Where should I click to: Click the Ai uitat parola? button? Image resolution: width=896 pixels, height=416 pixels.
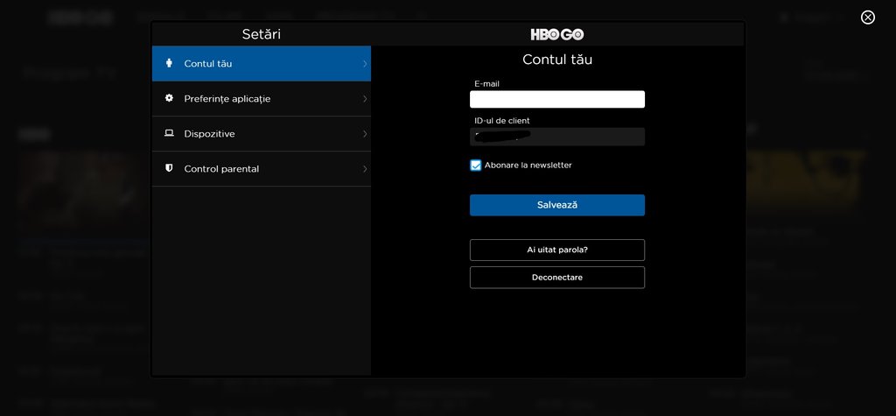(557, 250)
